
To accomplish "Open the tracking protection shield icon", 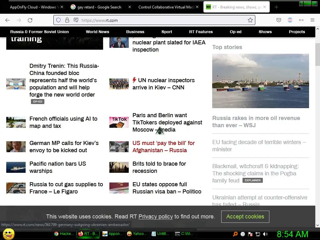I will point(58,20).
